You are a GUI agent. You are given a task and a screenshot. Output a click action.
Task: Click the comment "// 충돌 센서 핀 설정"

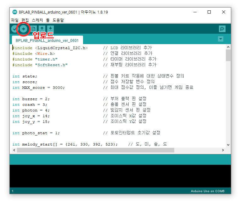coord(125,105)
